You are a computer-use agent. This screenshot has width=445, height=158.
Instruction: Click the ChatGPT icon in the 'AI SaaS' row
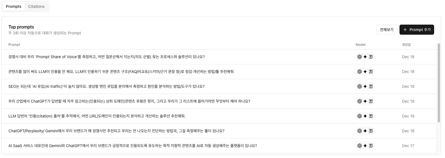coord(359,146)
